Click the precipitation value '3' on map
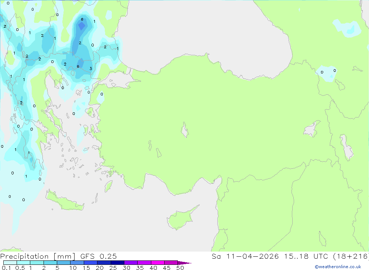 pyautogui.click(x=91, y=69)
